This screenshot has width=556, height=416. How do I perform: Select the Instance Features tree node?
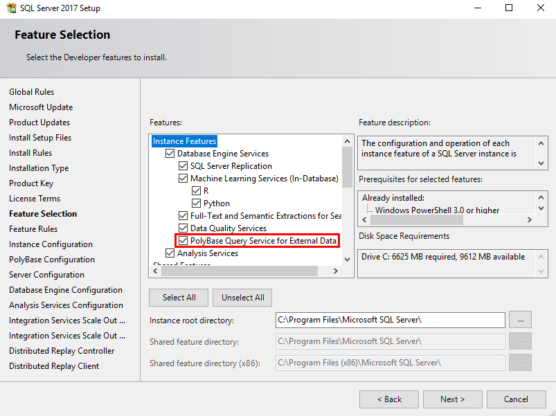coord(184,141)
